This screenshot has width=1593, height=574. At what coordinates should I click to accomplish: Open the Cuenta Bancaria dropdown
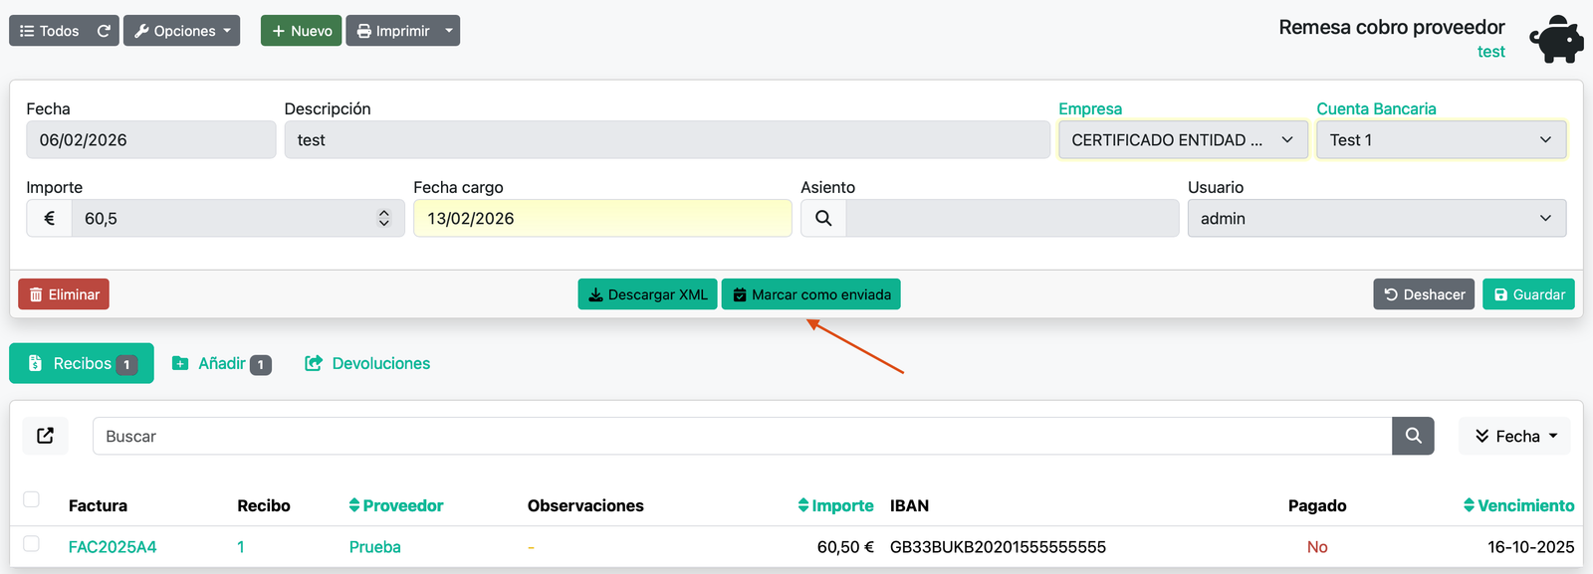click(x=1441, y=140)
